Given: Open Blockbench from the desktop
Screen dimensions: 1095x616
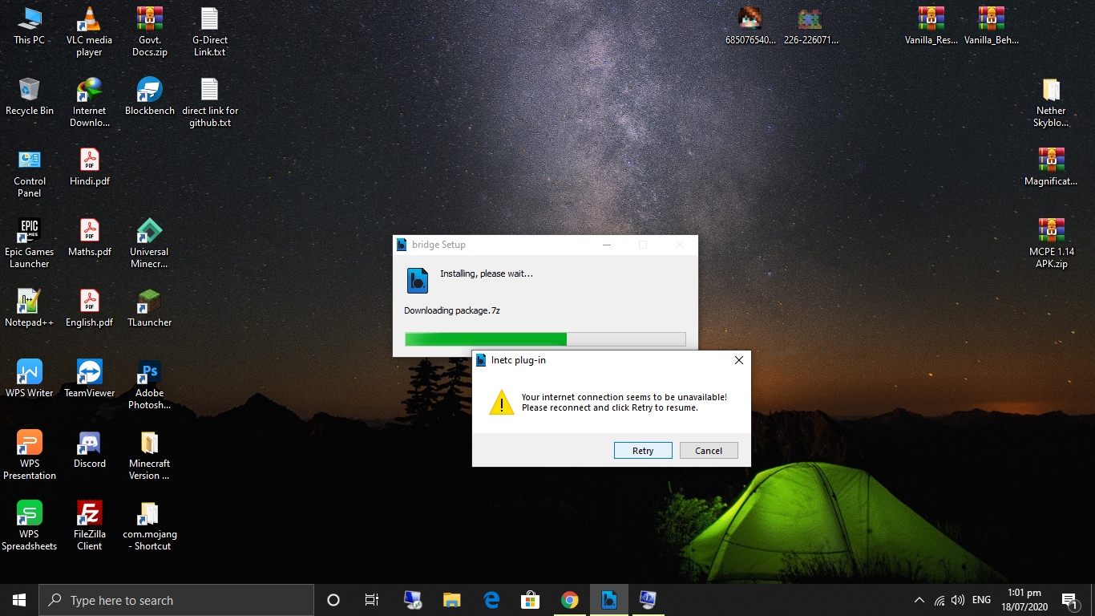Looking at the screenshot, I should click(149, 91).
